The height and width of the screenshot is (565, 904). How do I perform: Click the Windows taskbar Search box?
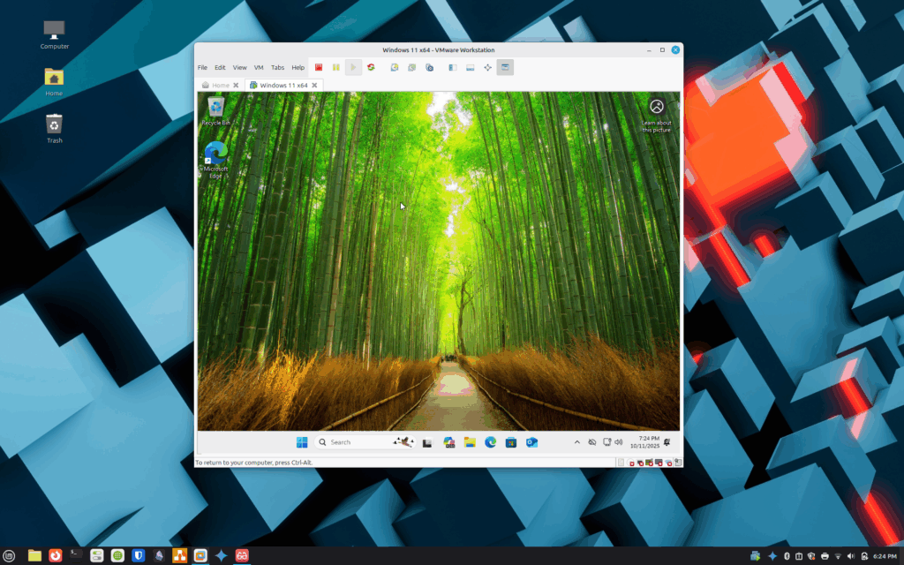coord(353,442)
